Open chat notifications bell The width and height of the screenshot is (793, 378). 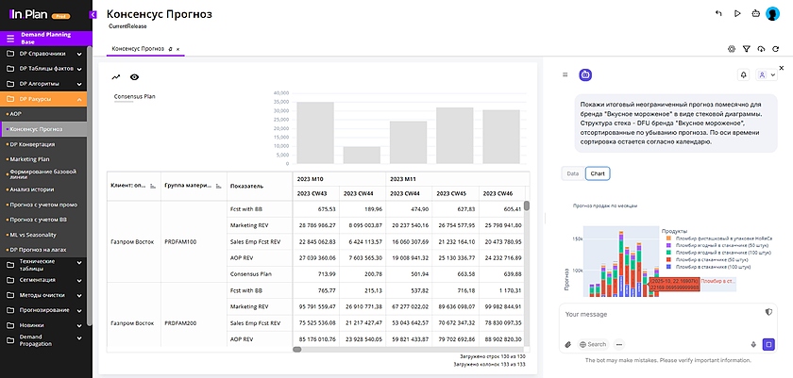[x=743, y=74]
